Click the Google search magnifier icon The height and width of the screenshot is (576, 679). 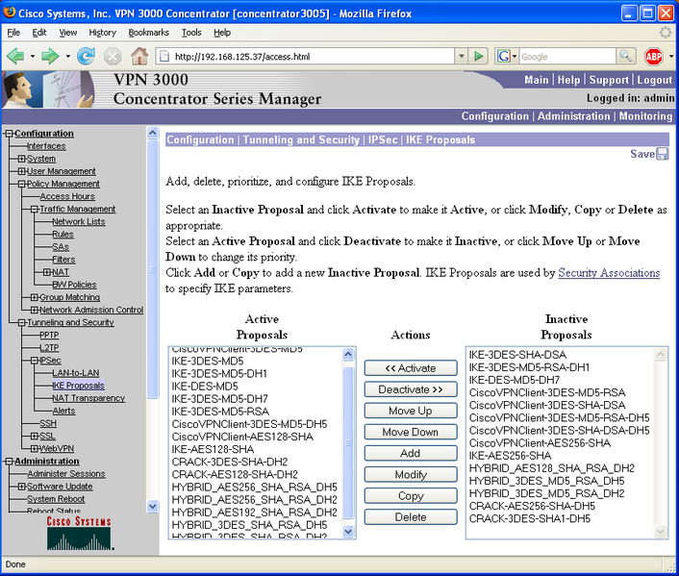coord(626,57)
